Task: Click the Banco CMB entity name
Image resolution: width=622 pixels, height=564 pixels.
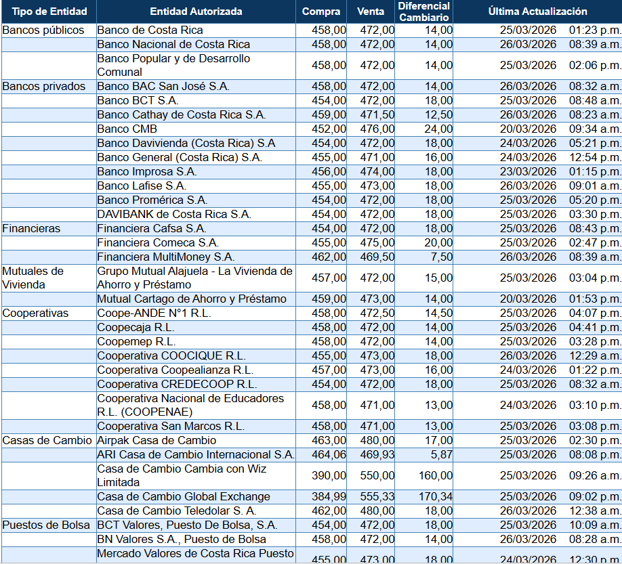Action: click(x=123, y=129)
